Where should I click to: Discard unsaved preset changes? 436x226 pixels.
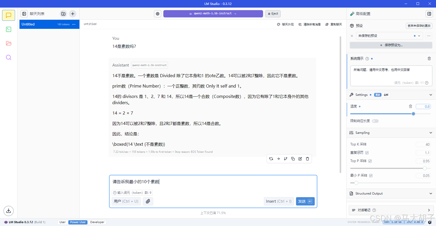419,26
